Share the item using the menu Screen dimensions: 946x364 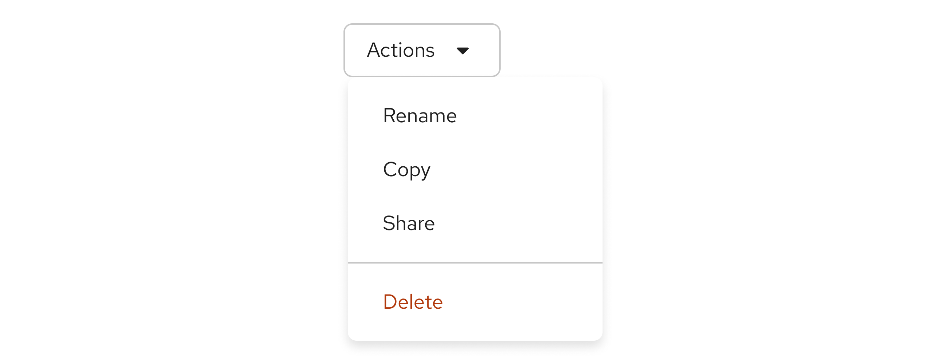408,223
